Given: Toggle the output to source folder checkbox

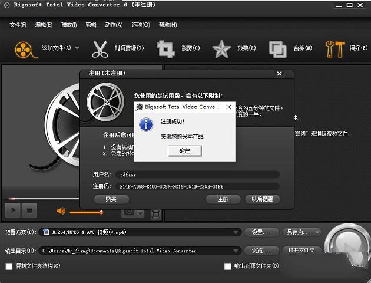Looking at the screenshot, I should (228, 266).
